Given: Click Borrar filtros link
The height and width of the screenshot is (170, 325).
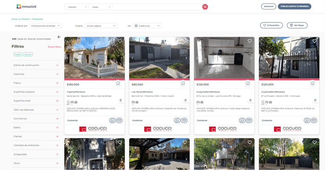Looking at the screenshot, I should 54,47.
